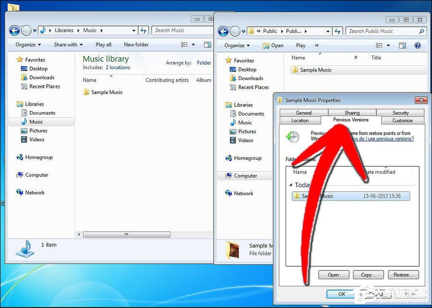Click New folder in Music library toolbar
This screenshot has height=308, width=432.
pos(136,45)
